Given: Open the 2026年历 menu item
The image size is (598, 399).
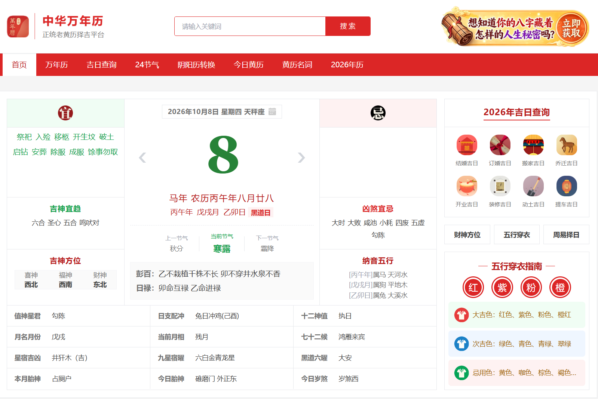Looking at the screenshot, I should 347,65.
